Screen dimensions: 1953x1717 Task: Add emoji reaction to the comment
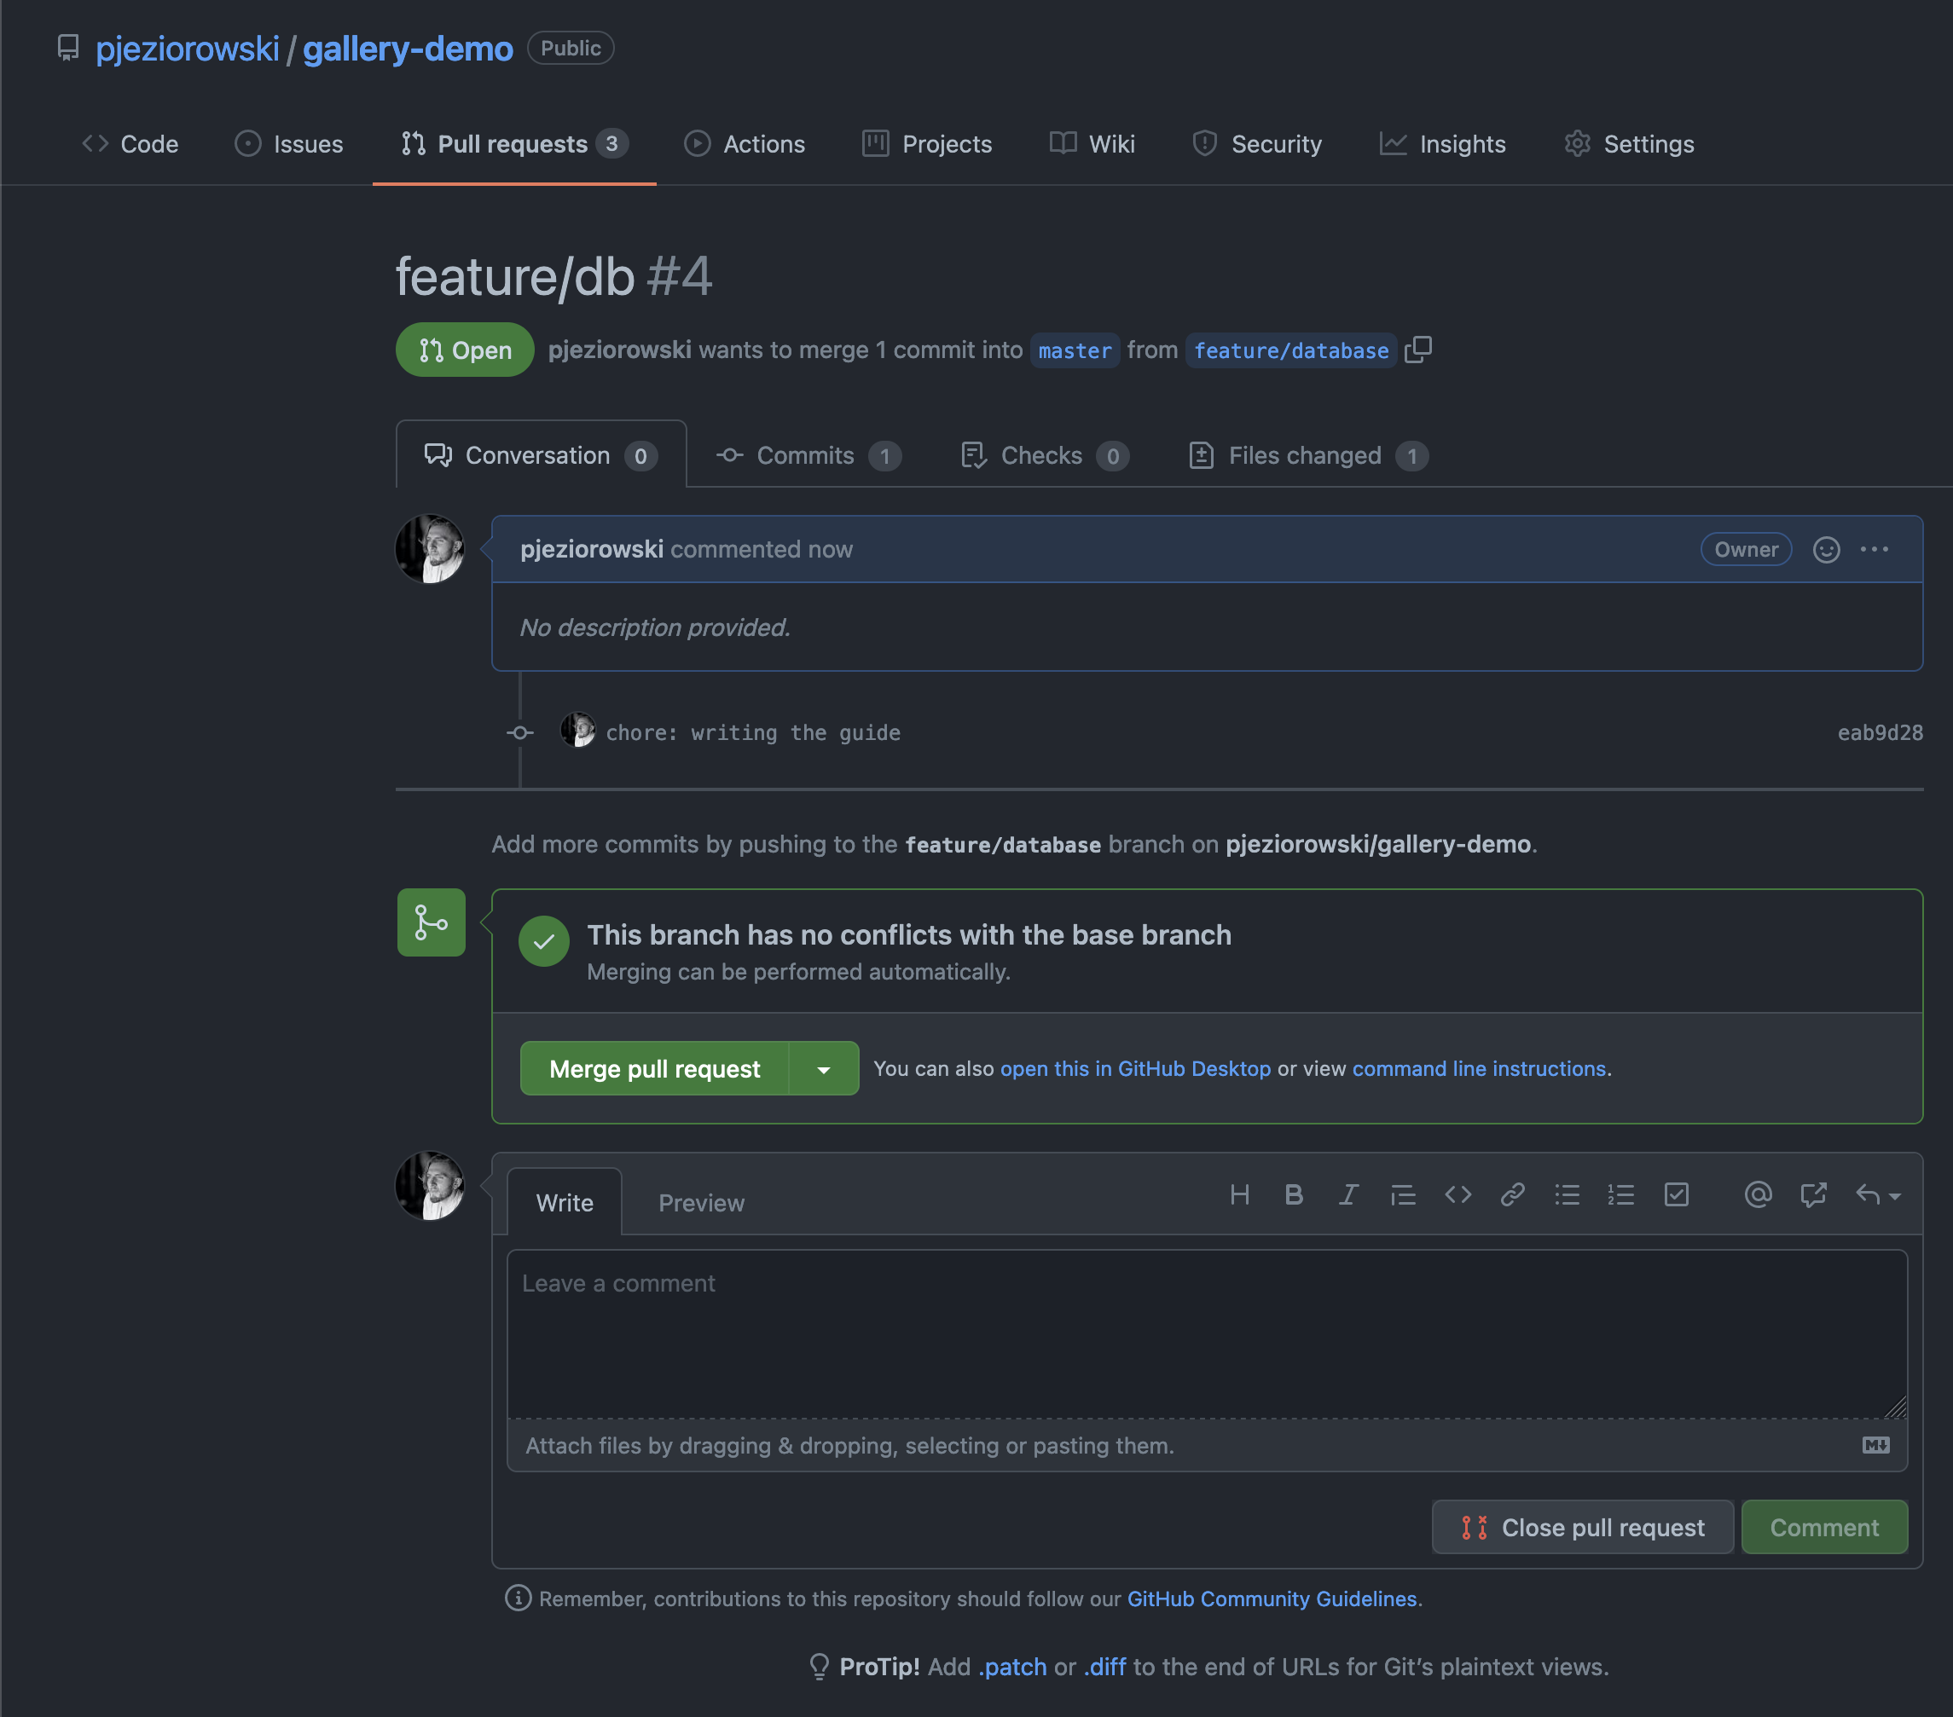pyautogui.click(x=1826, y=549)
